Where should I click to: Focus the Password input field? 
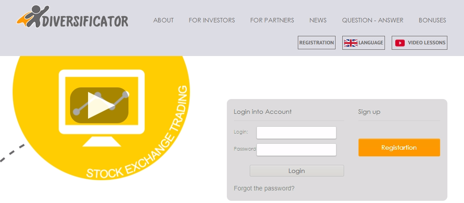click(x=296, y=150)
